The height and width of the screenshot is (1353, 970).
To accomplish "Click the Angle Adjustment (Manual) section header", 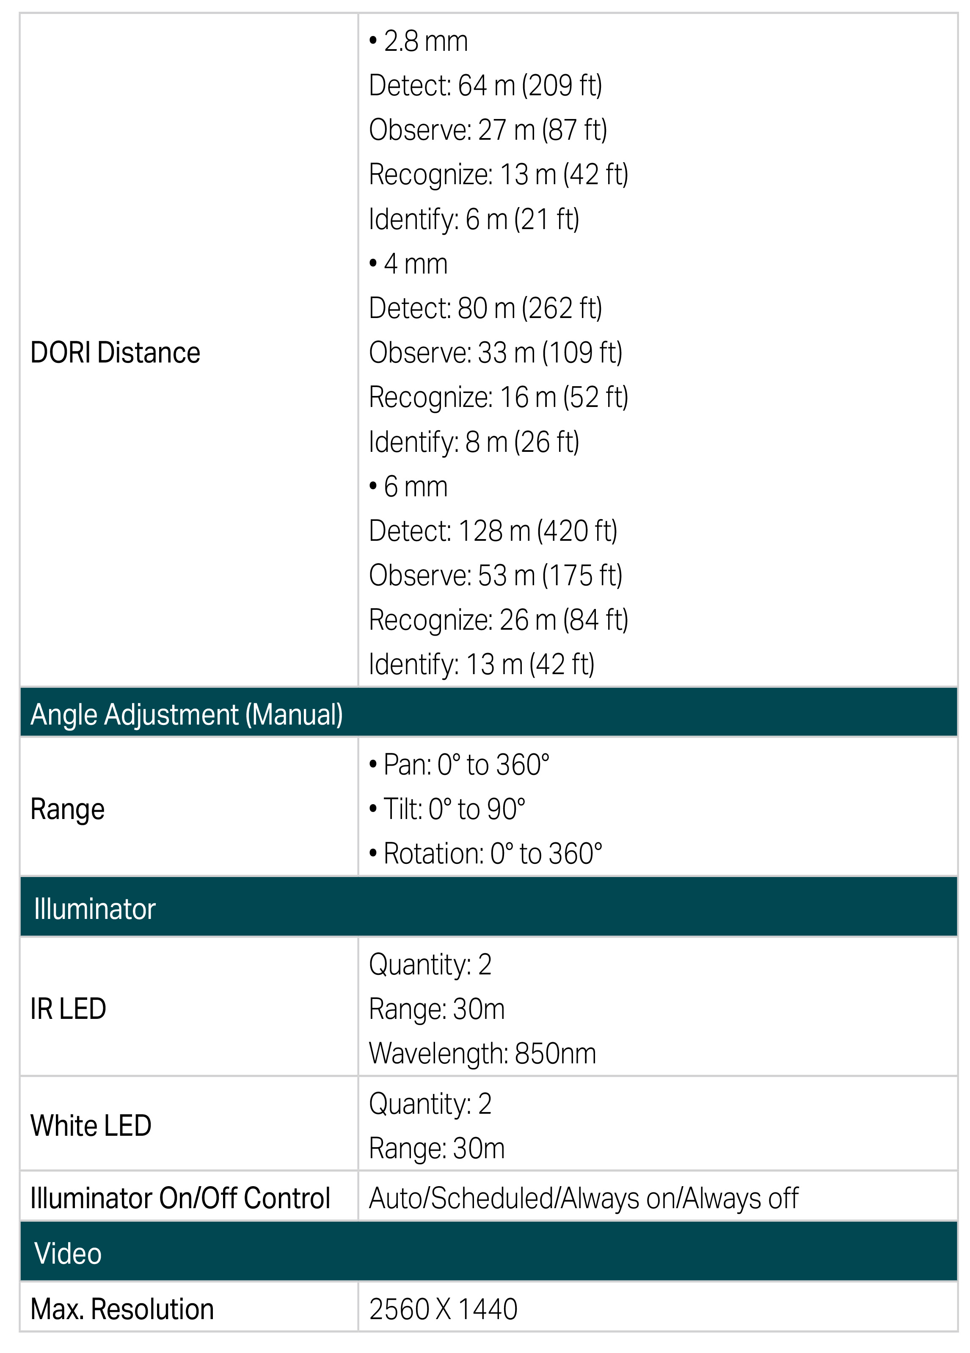I will [x=187, y=715].
